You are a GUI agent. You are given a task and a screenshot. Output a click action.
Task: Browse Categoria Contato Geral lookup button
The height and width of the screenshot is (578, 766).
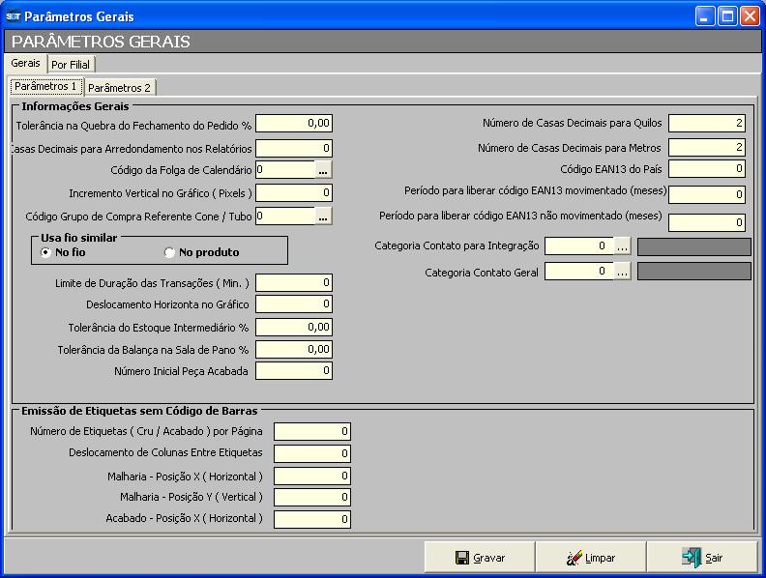pos(623,273)
